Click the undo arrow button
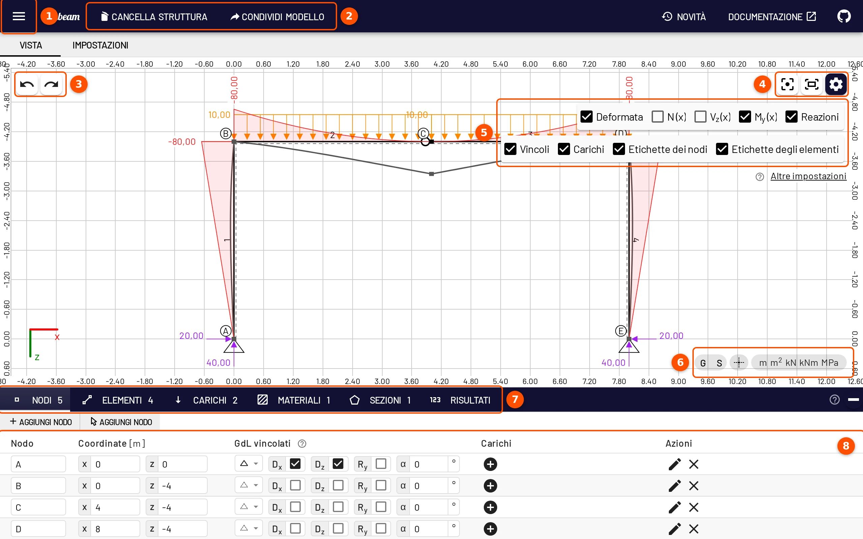 [x=27, y=85]
